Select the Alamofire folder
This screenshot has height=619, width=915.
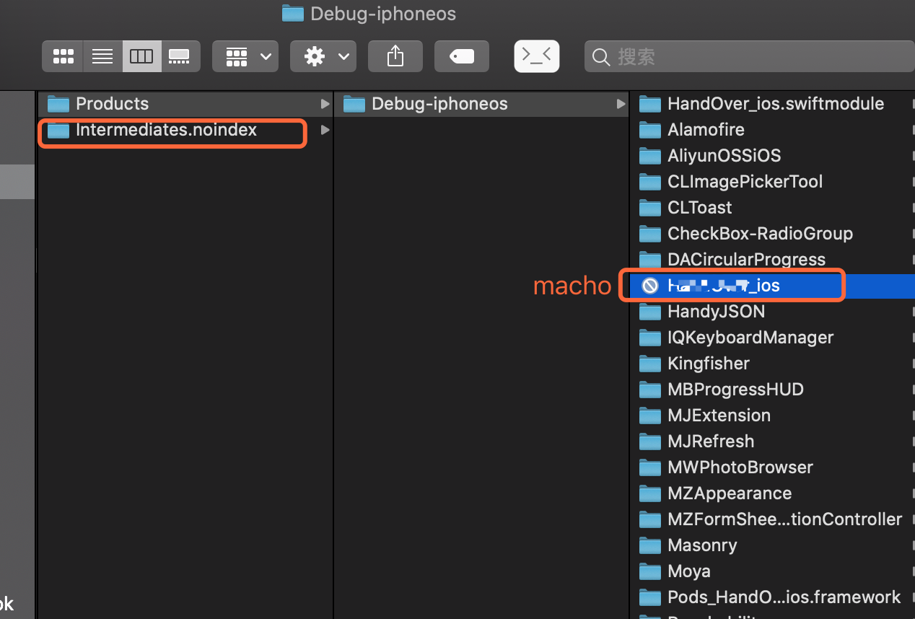772,130
